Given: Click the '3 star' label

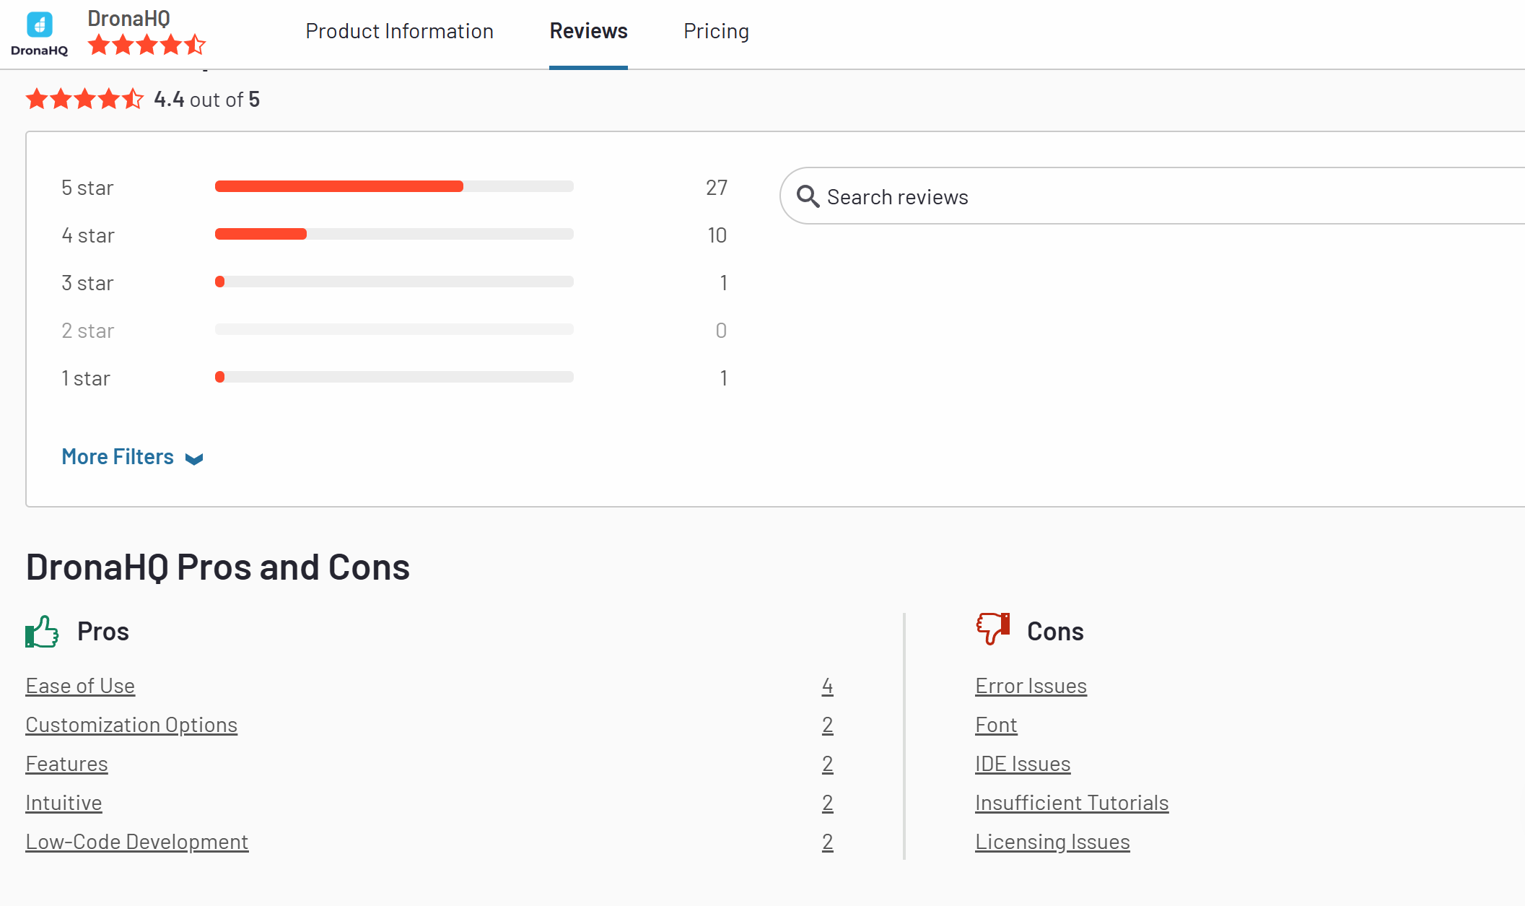Looking at the screenshot, I should [87, 283].
